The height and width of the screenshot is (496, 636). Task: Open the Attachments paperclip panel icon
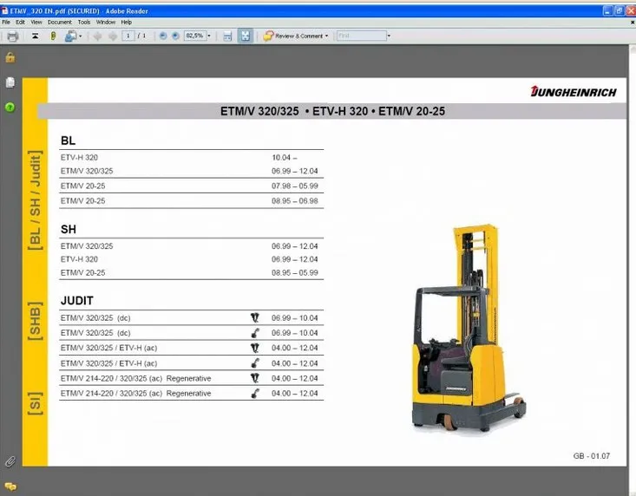click(x=10, y=461)
